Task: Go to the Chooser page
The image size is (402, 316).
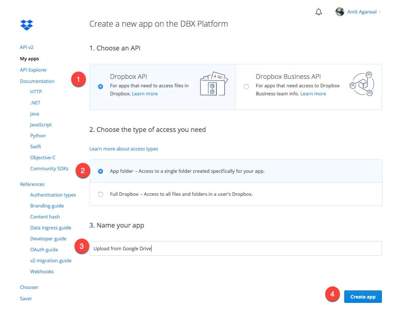Action: point(29,287)
